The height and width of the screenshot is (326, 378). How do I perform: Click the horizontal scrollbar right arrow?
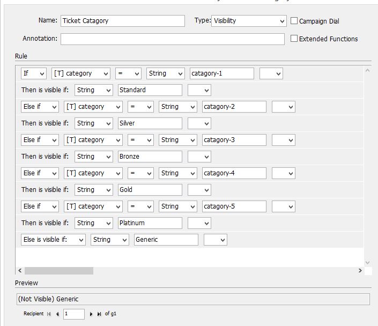[360, 271]
